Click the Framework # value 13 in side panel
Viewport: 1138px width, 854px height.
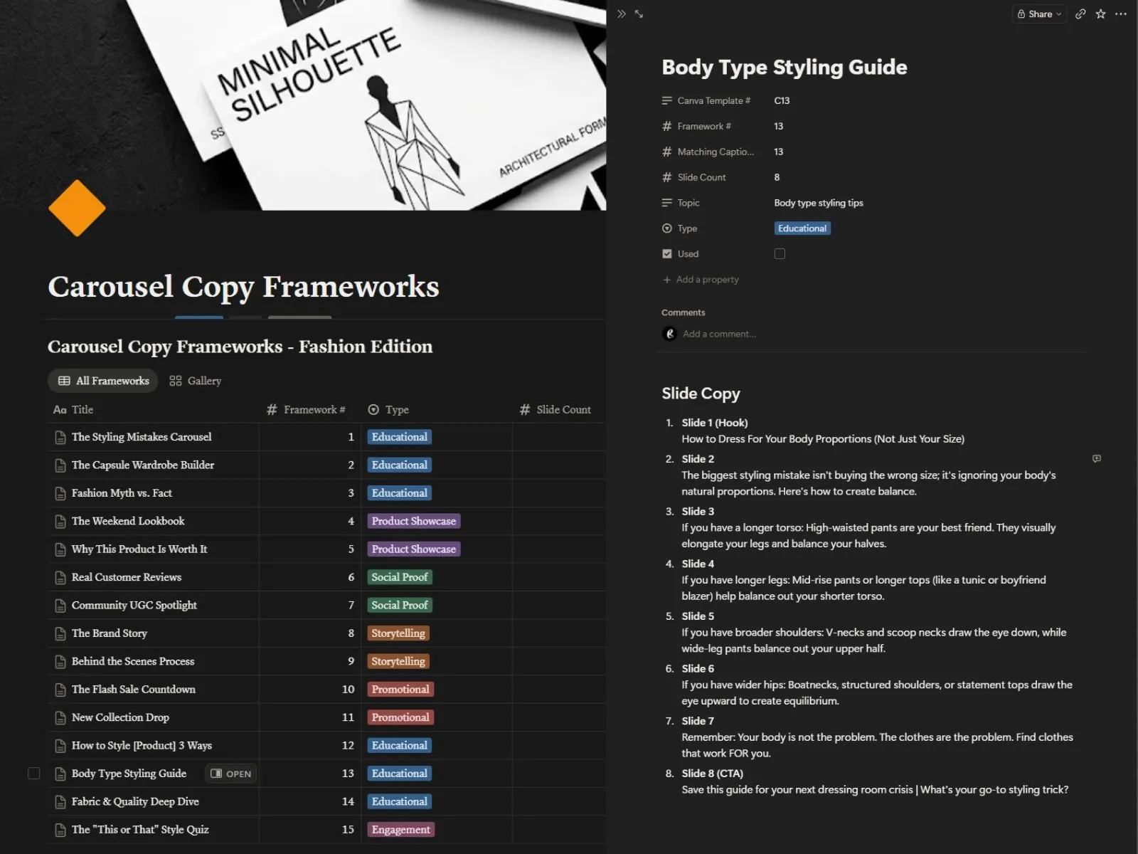point(778,126)
